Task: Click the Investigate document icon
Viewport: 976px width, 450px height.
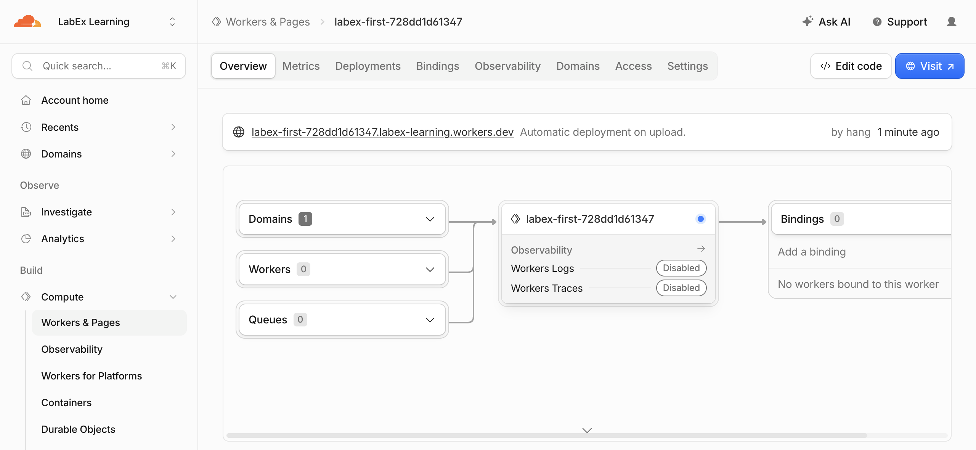Action: tap(26, 212)
